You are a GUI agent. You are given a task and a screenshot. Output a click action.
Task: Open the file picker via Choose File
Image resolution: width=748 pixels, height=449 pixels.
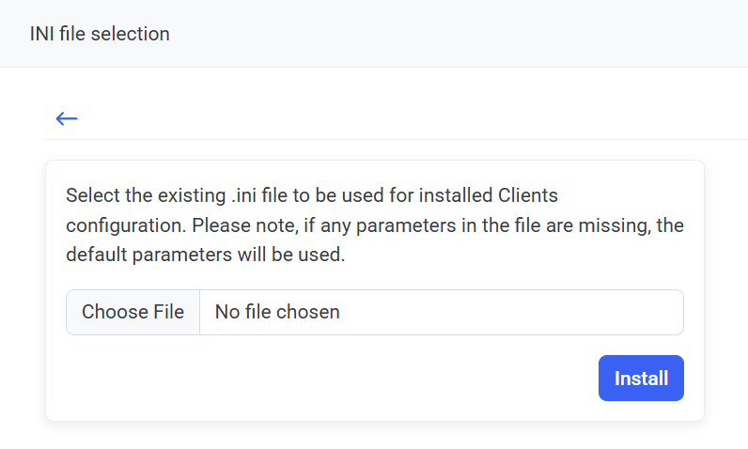point(132,312)
